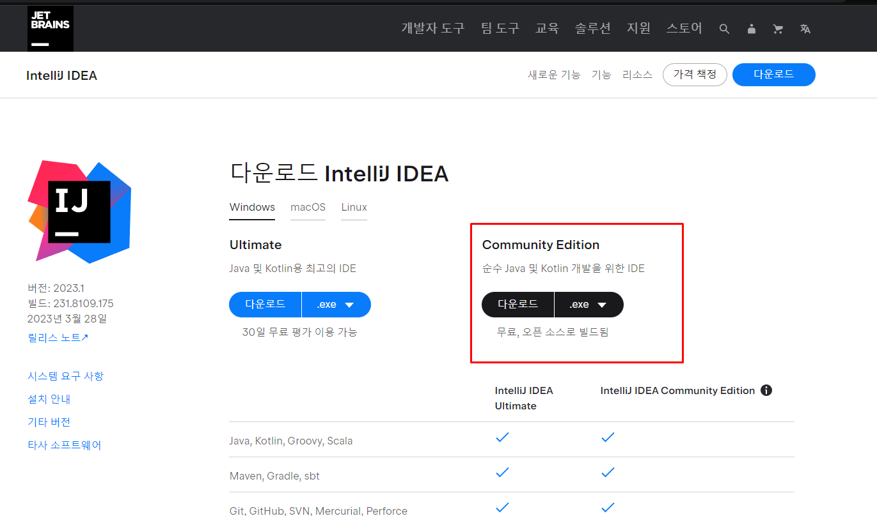Open the 기능 link in sub navigation
Viewport: 877px width, 516px height.
coord(601,75)
